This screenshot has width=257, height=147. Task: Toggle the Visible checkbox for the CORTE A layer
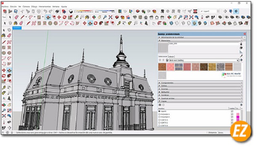point(232,120)
